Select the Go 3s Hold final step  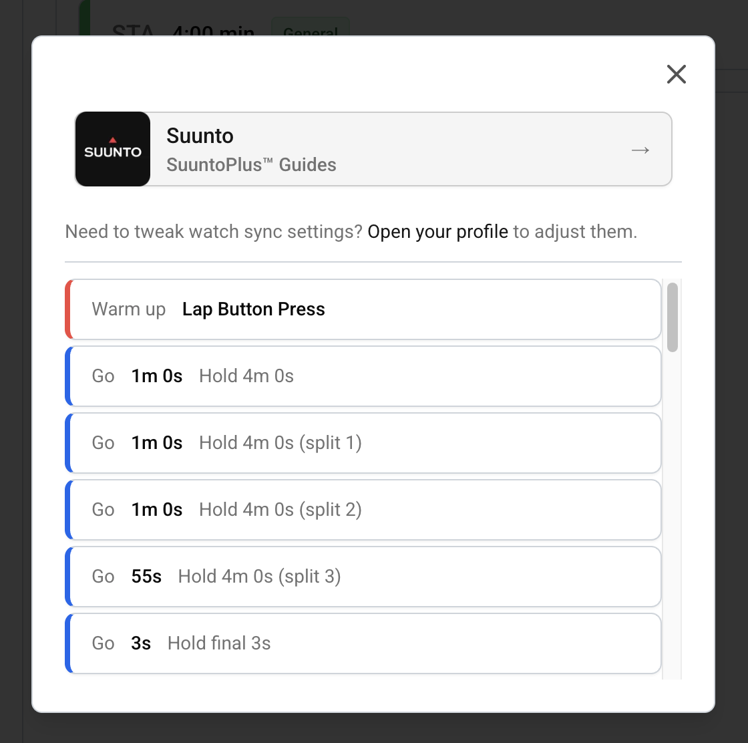pos(363,643)
